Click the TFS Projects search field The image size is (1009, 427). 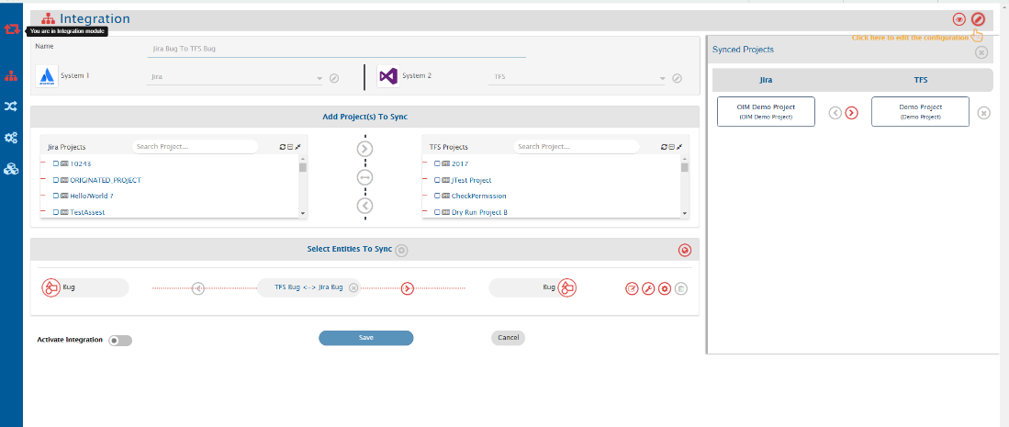tap(575, 147)
